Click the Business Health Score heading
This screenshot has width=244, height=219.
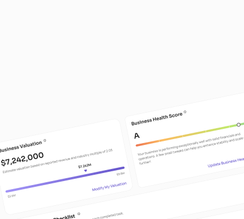[157, 119]
